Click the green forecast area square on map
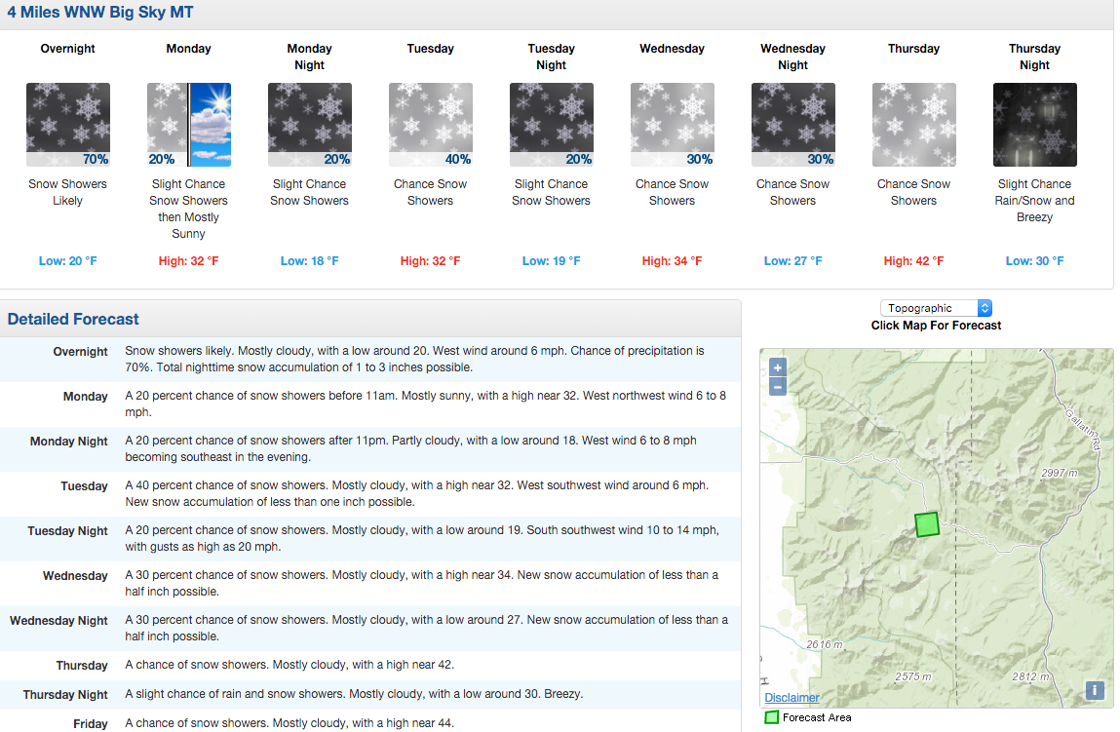1120x732 pixels. coord(926,524)
